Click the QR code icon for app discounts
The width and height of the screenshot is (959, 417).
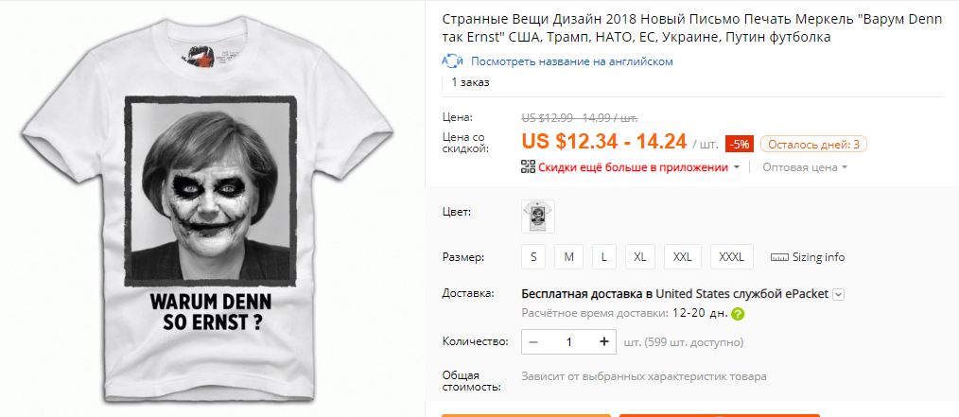point(528,166)
